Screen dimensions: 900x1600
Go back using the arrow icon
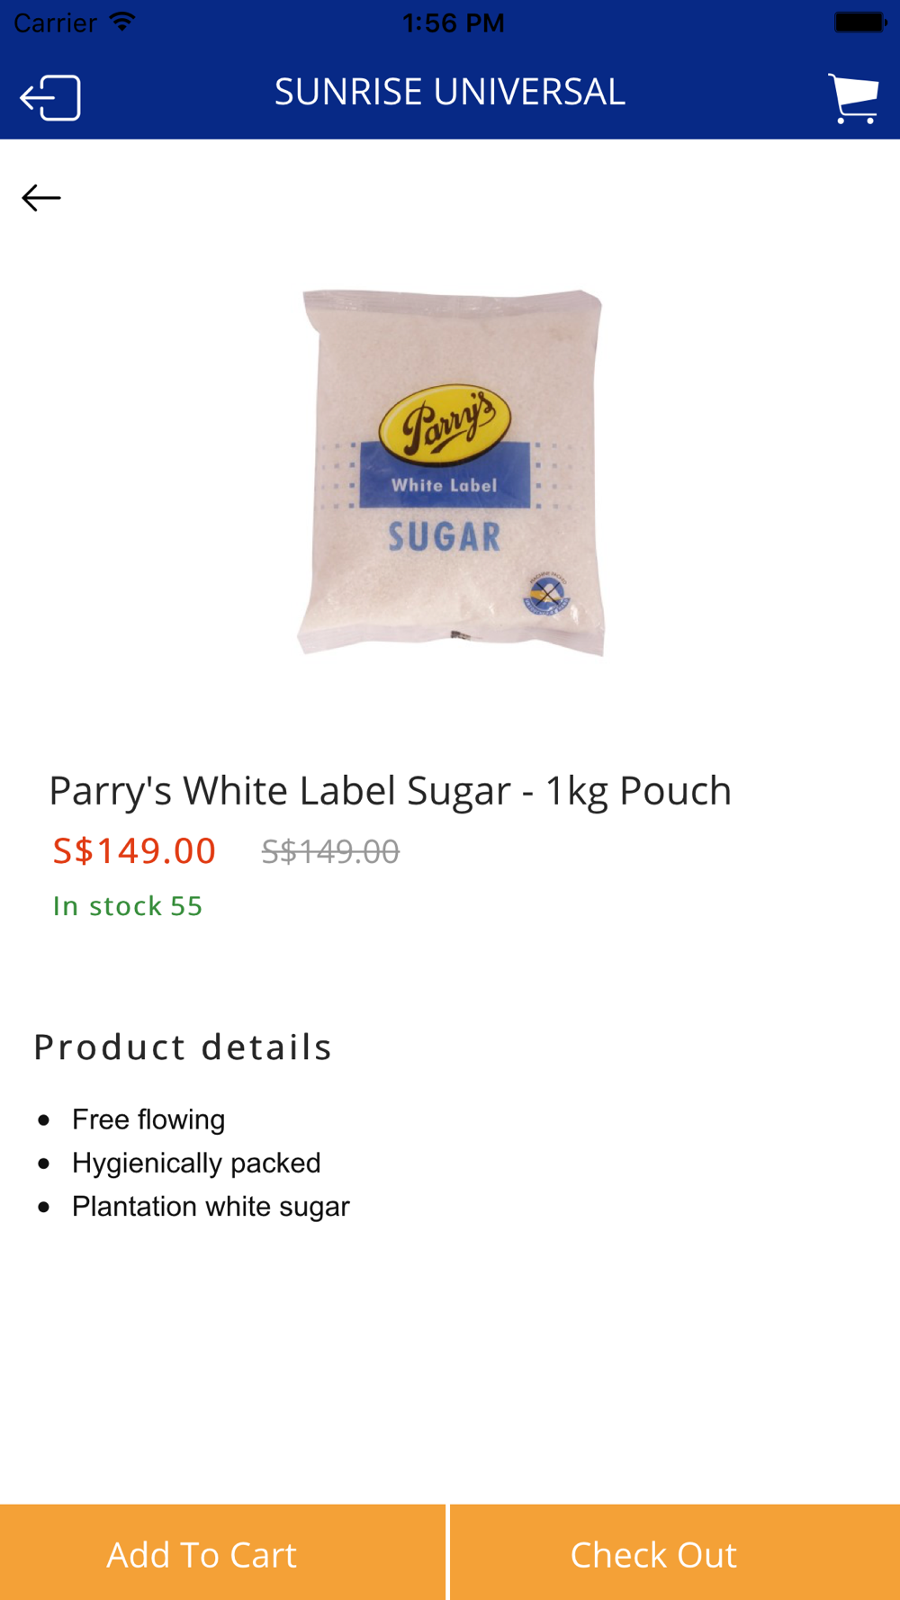[41, 197]
